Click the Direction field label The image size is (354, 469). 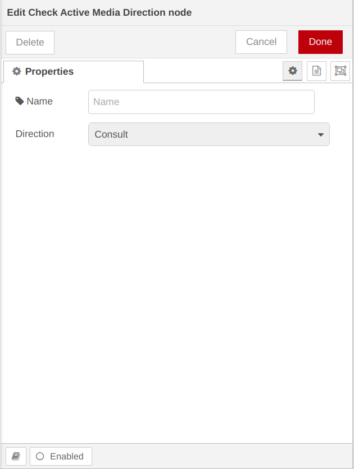point(35,134)
